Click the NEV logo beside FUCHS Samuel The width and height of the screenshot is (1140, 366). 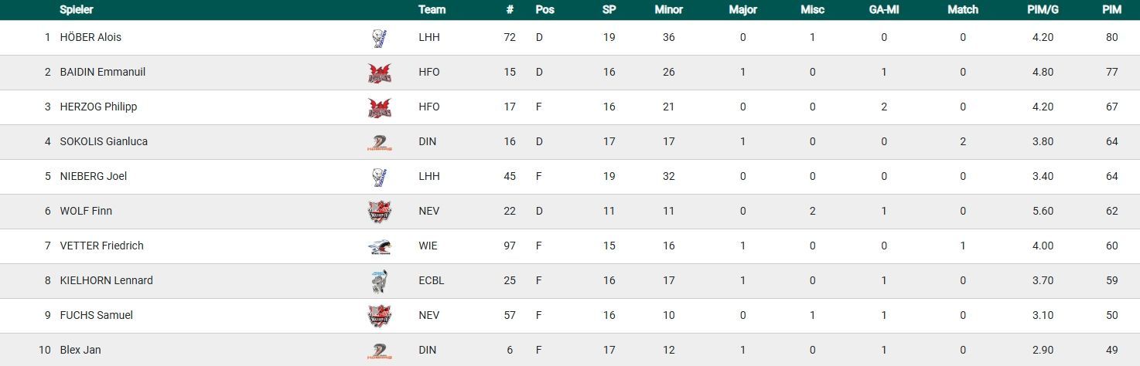tap(379, 316)
